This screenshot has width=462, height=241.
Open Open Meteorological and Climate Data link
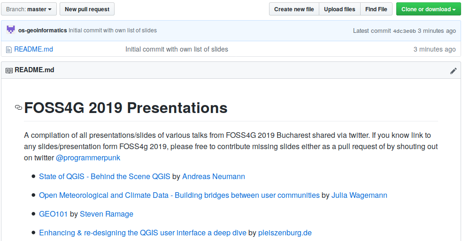point(179,196)
